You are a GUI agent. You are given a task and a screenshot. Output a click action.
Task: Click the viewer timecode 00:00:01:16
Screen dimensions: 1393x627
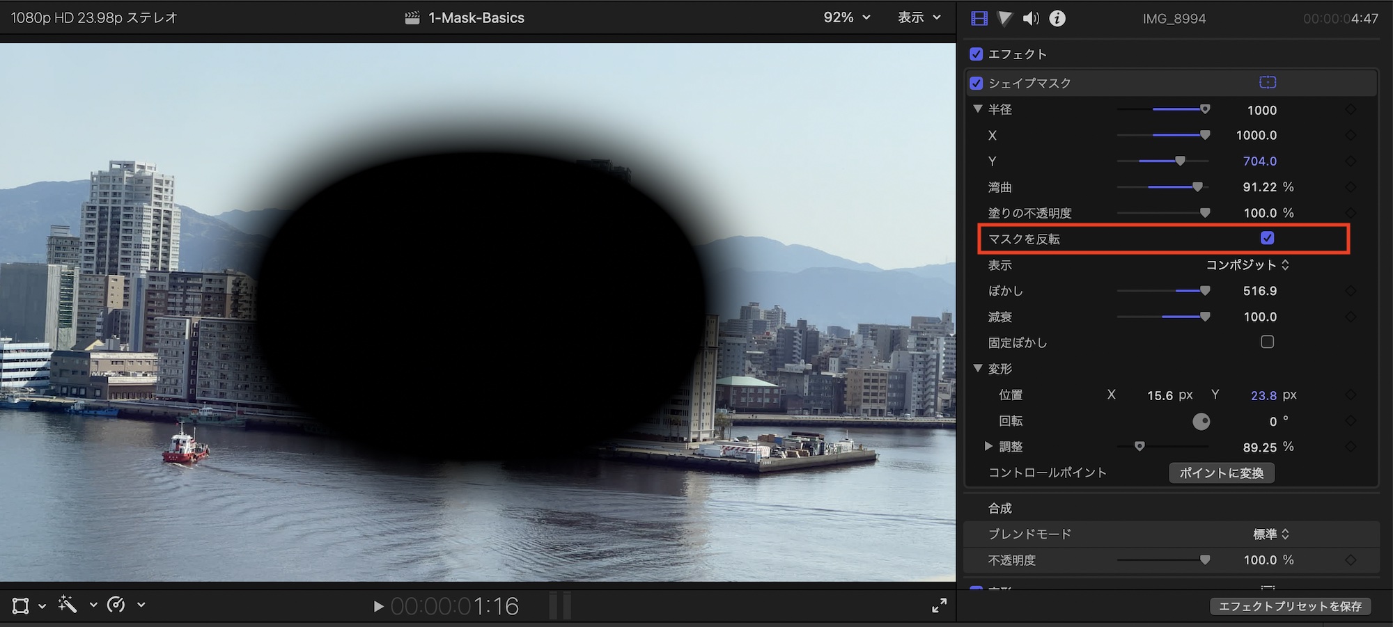tap(455, 606)
